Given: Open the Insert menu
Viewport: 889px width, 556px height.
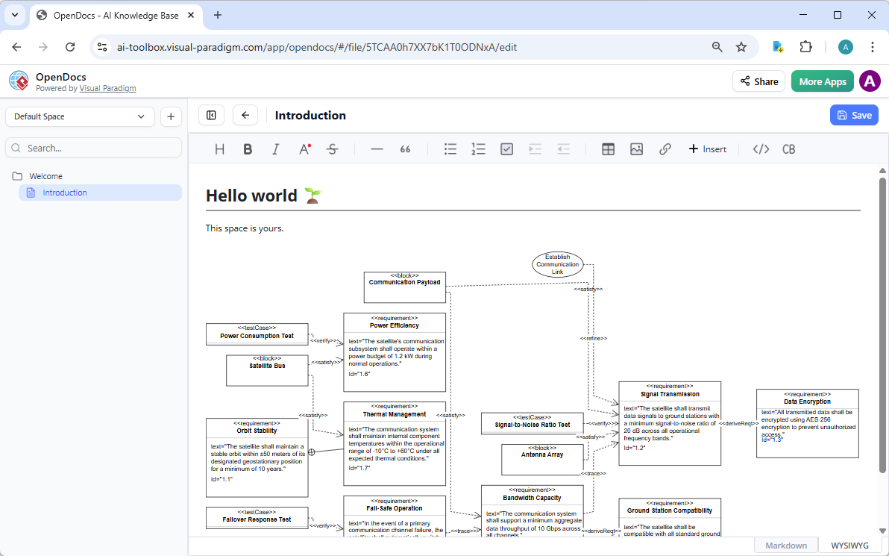Looking at the screenshot, I should coord(706,149).
